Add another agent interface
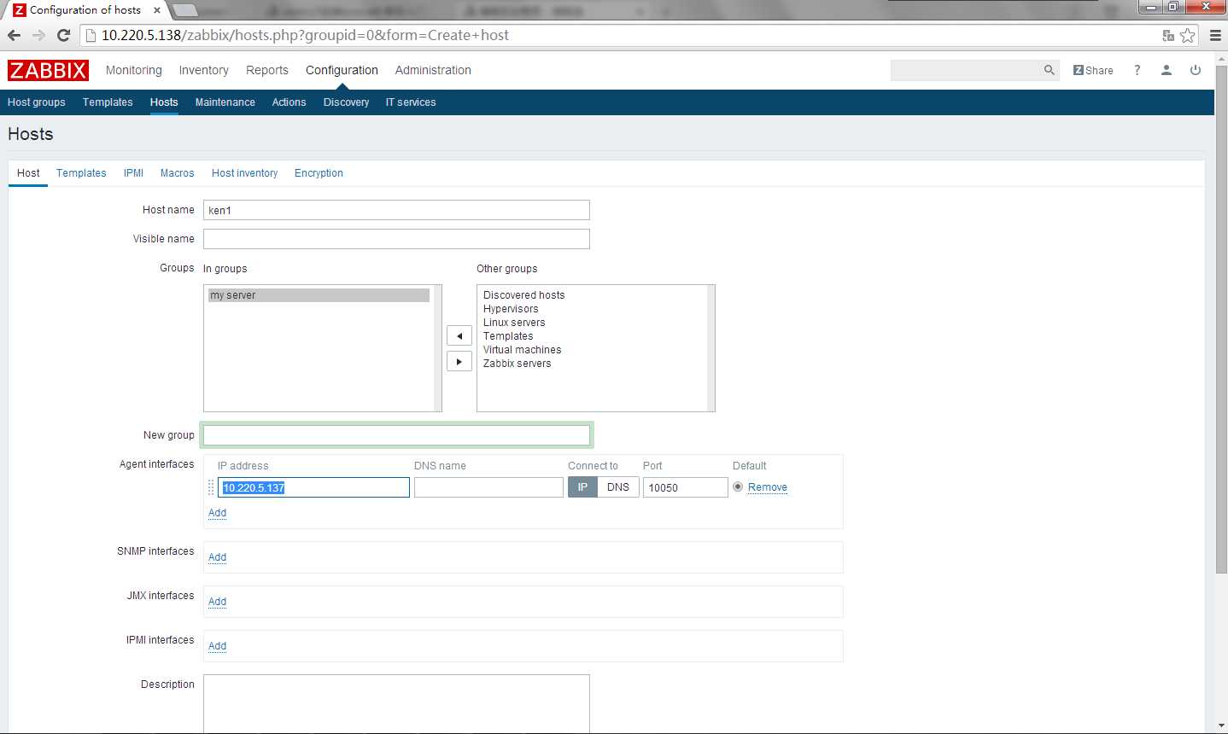The image size is (1228, 734). pos(217,513)
